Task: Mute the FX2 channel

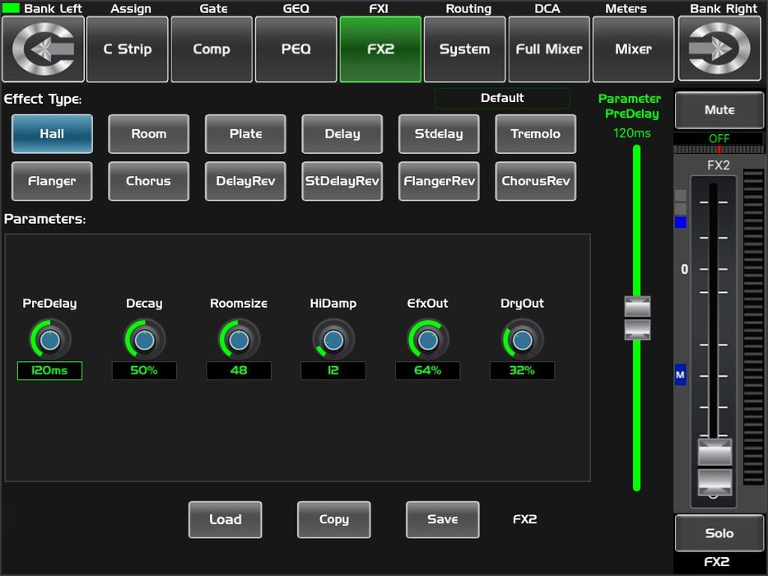Action: (x=719, y=109)
